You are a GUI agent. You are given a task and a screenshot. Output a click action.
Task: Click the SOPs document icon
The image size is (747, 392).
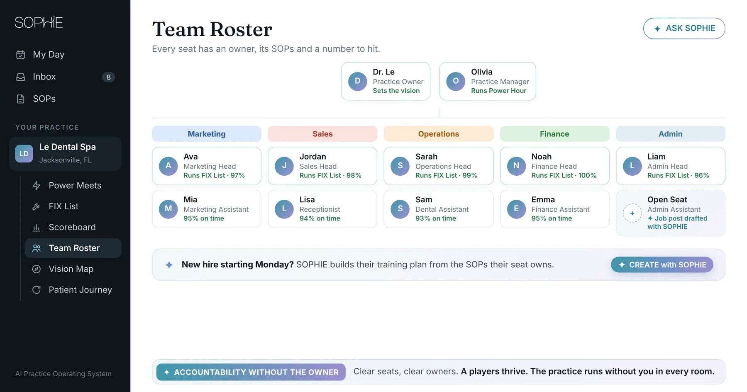click(x=21, y=99)
